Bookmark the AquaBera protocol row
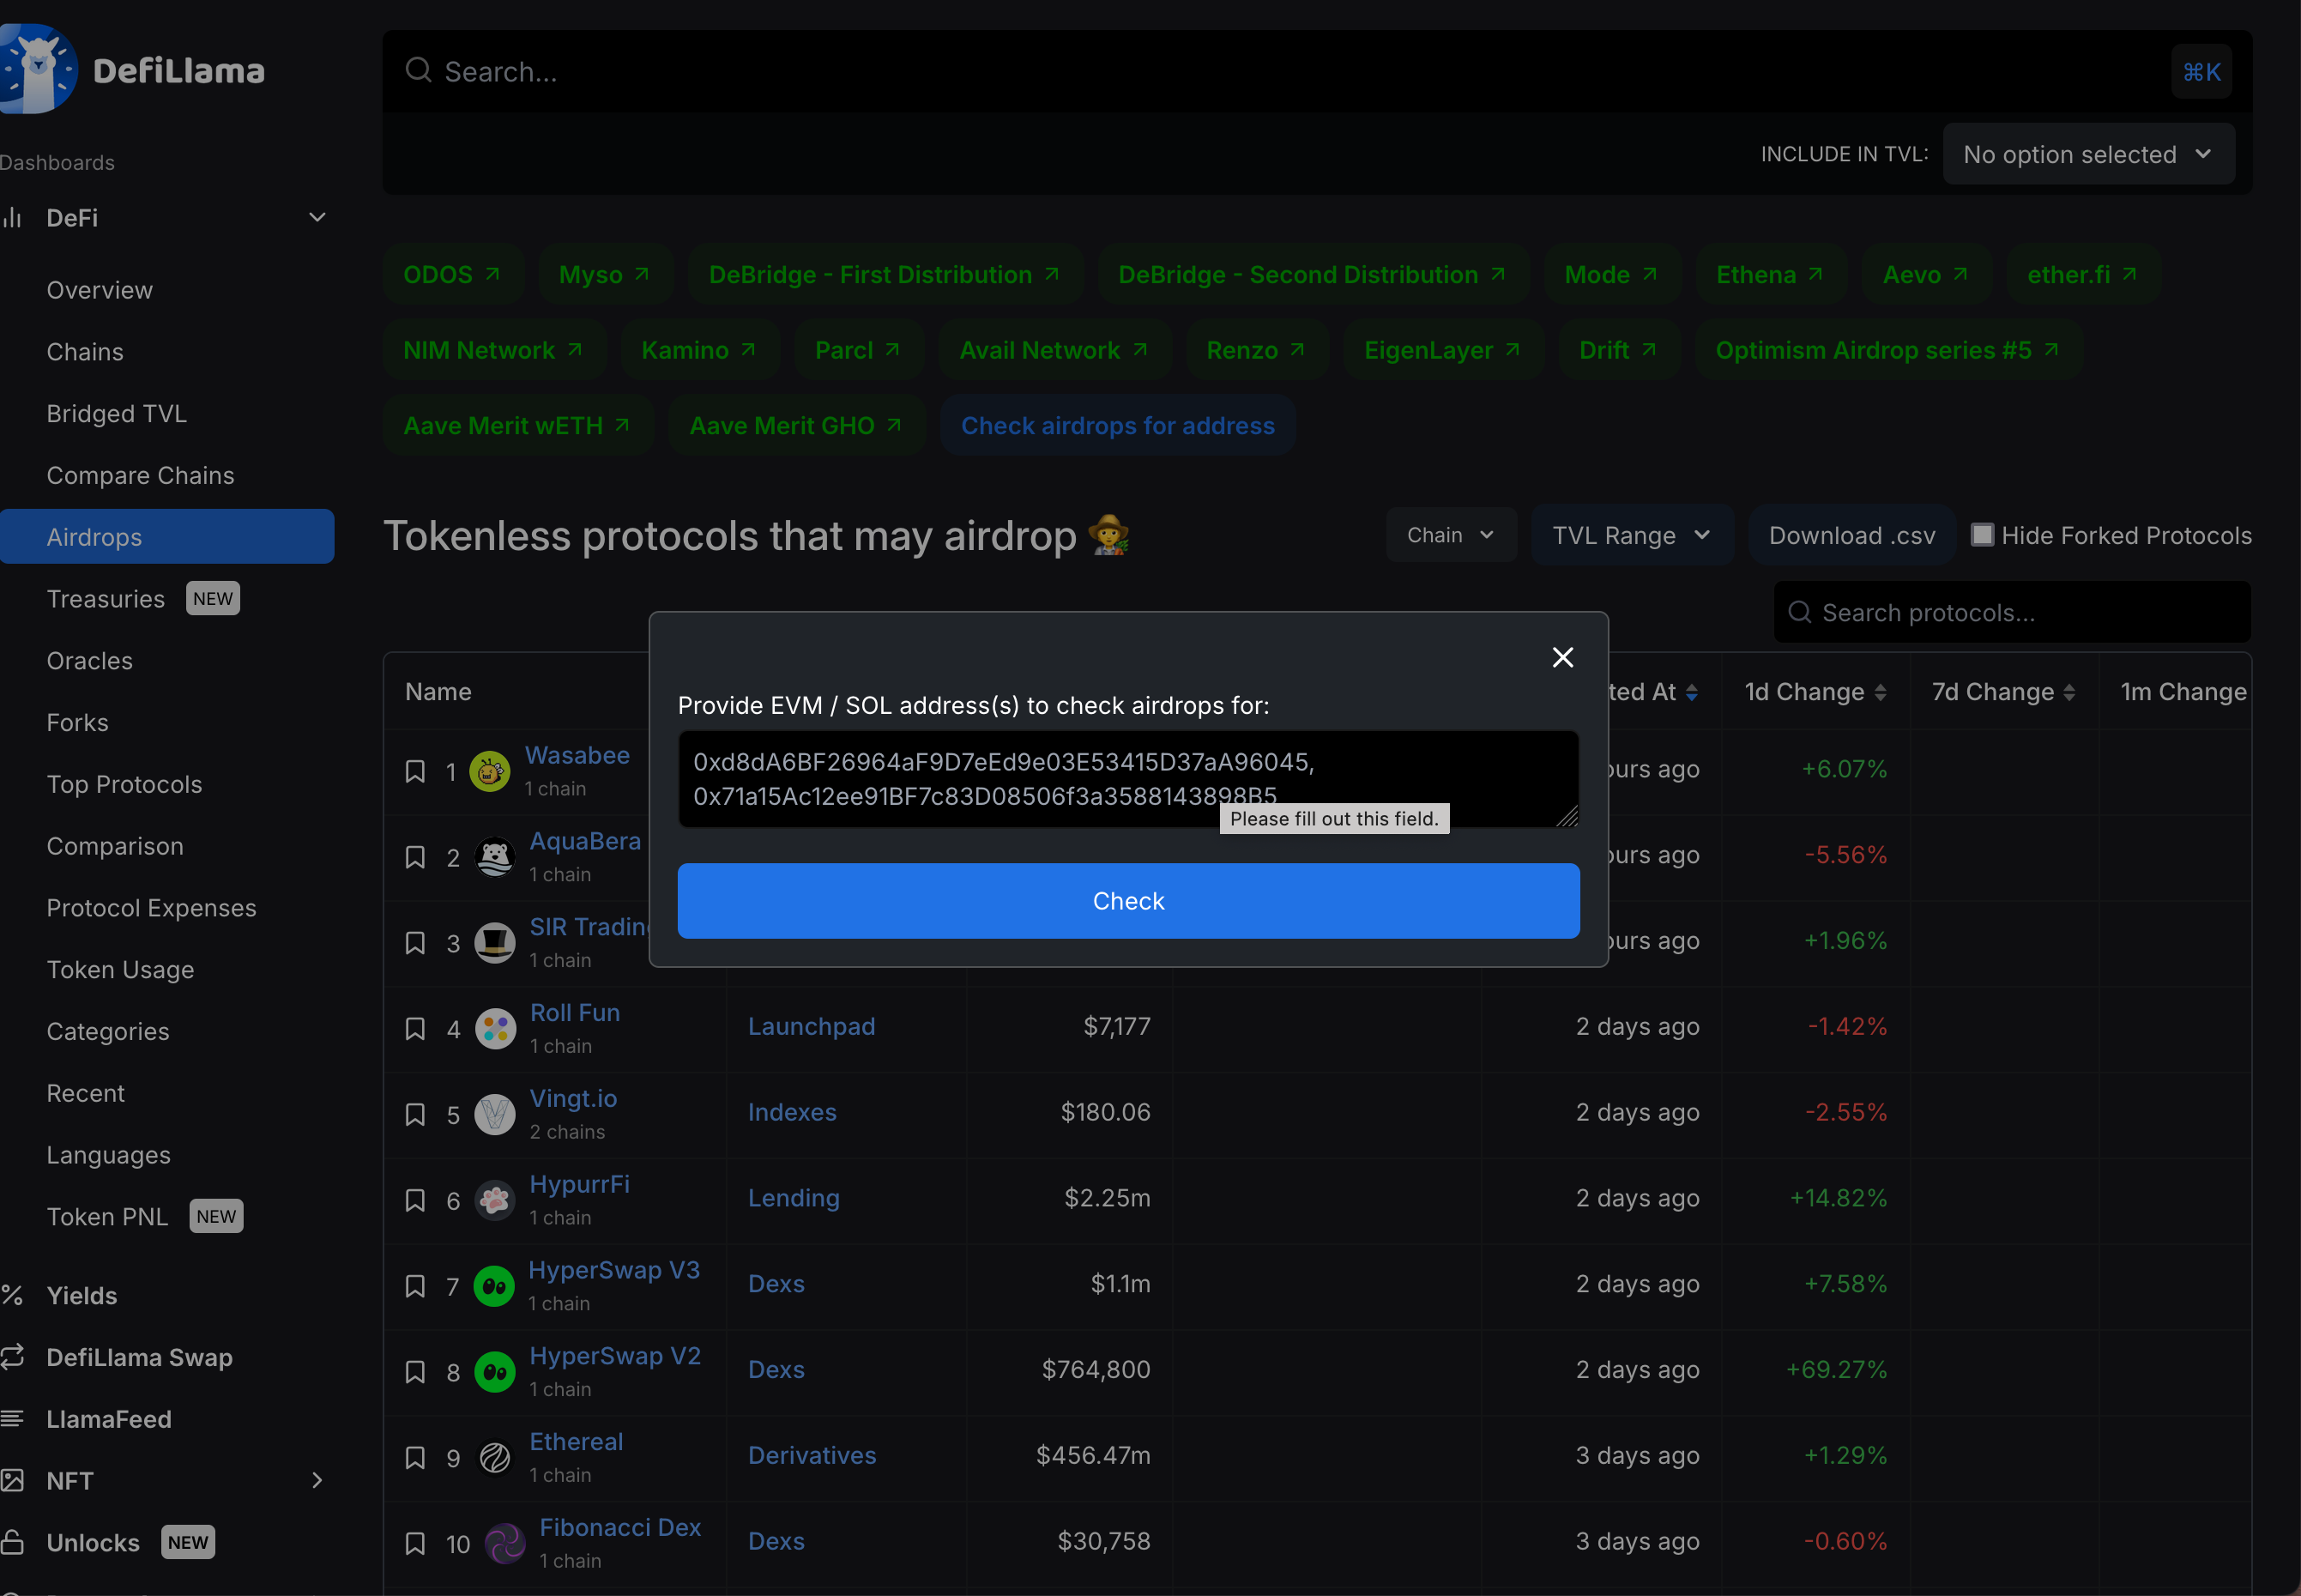The image size is (2301, 1596). (415, 857)
